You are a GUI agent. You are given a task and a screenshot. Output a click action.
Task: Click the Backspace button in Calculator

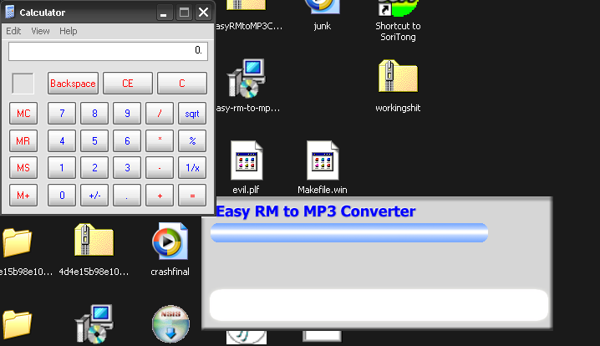[x=73, y=83]
